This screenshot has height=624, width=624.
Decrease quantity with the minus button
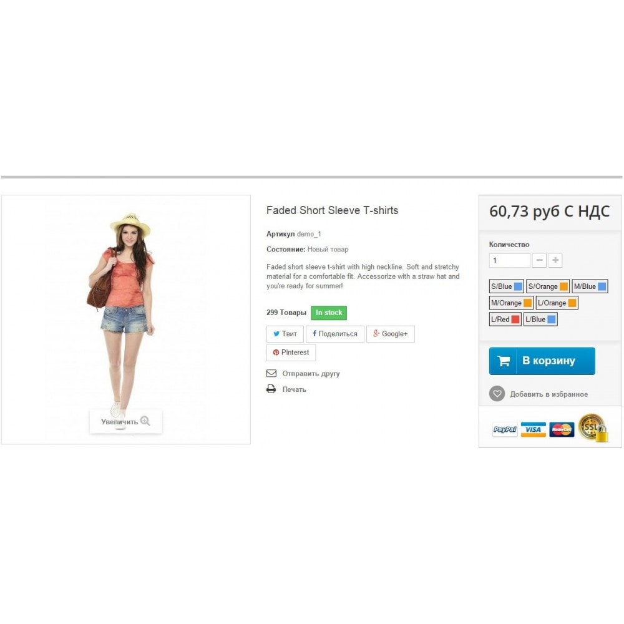tap(539, 260)
